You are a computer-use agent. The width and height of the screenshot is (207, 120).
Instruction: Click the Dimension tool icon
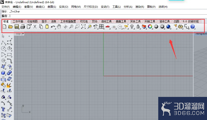coord(187,27)
